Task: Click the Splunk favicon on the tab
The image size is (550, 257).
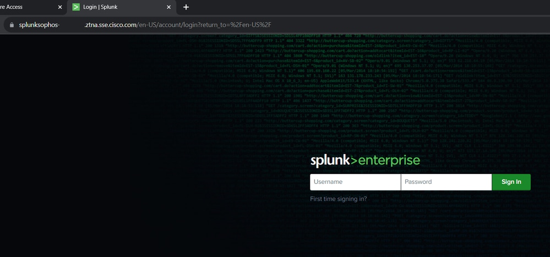Action: (x=76, y=7)
